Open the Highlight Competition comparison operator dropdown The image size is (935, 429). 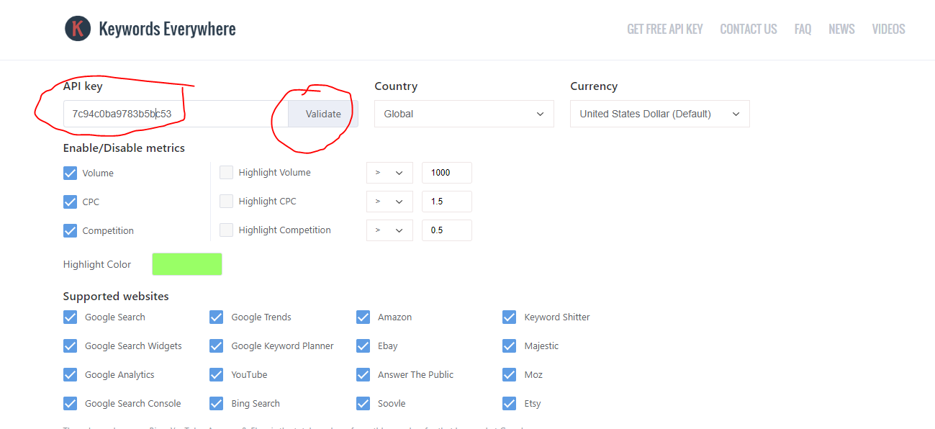[389, 230]
